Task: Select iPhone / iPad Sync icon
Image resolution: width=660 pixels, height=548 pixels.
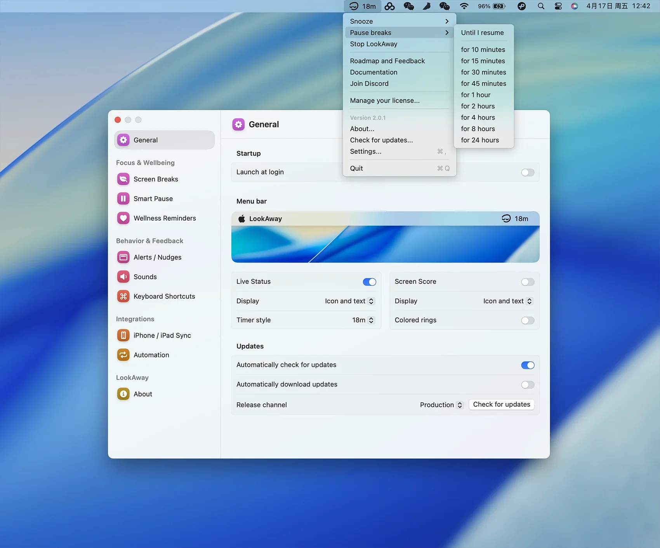Action: pyautogui.click(x=123, y=335)
